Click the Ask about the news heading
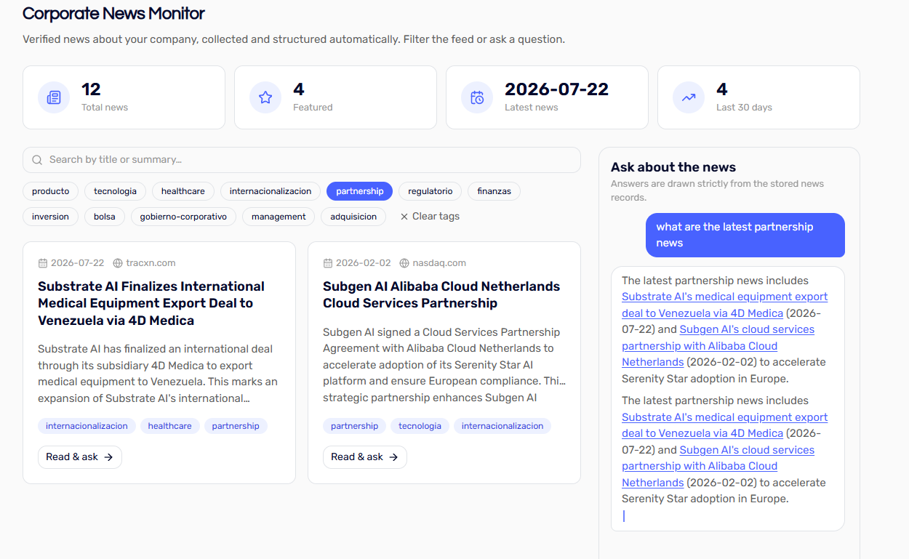The image size is (909, 559). click(673, 167)
